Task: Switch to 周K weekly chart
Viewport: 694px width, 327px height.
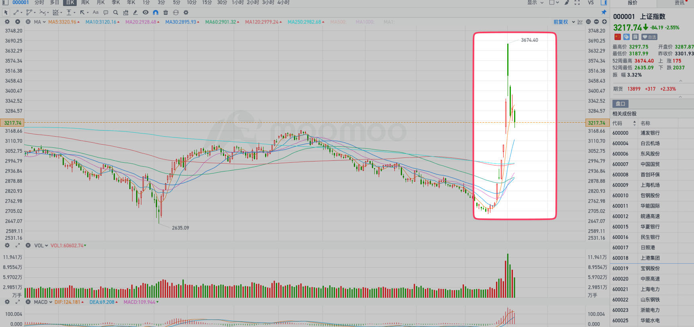Action: click(85, 2)
